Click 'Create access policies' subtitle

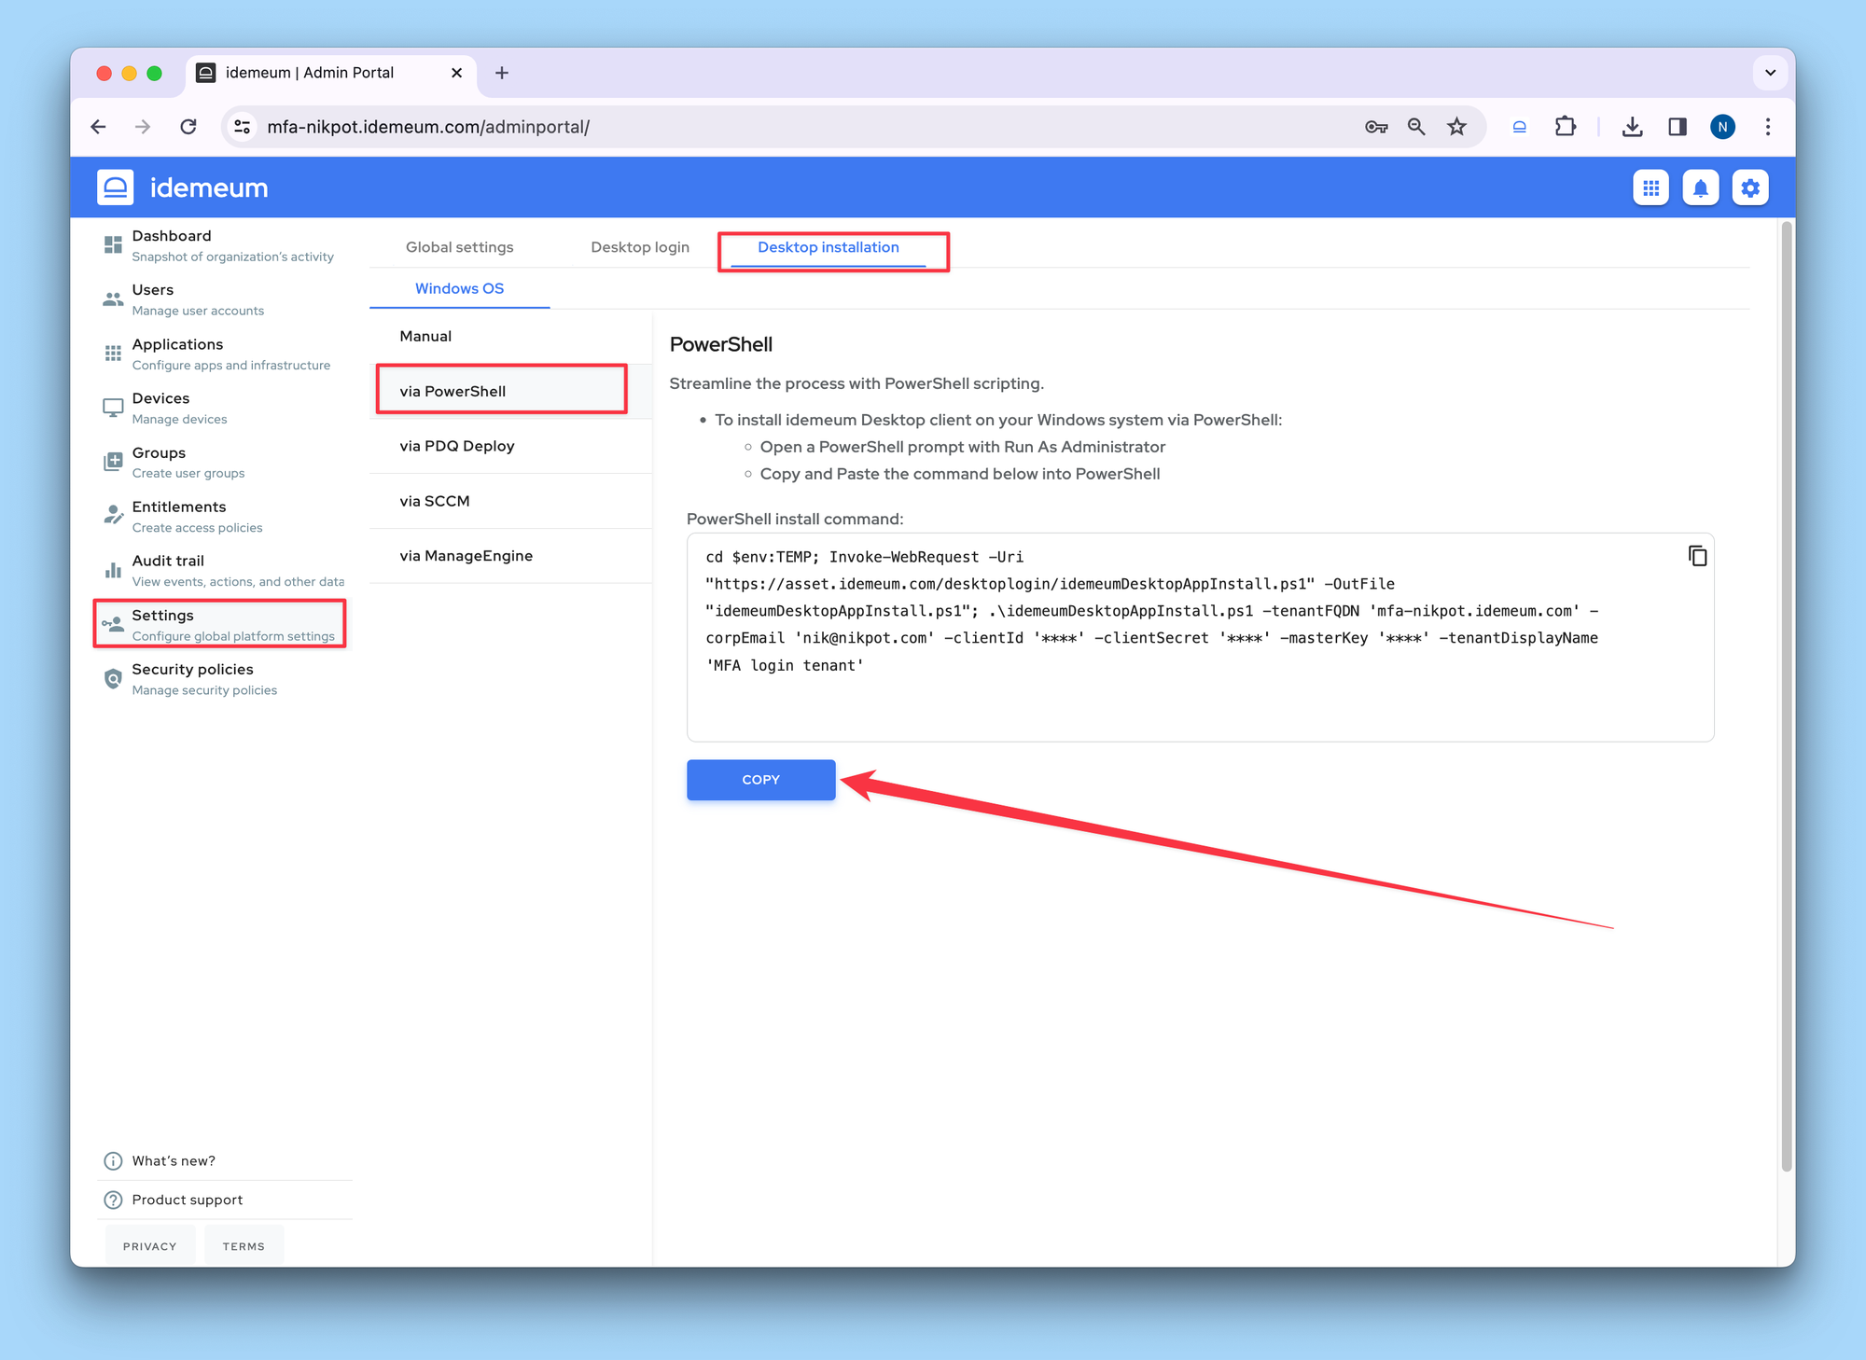[x=197, y=528]
